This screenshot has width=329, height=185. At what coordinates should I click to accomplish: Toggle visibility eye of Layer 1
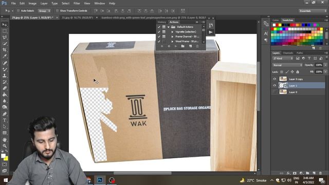click(275, 86)
